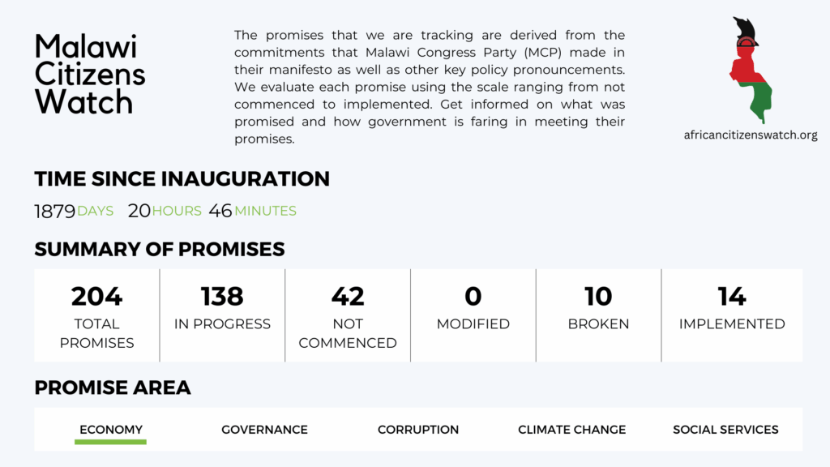Viewport: 830px width, 467px height.
Task: Open the 10 Broken promises card
Action: [599, 315]
